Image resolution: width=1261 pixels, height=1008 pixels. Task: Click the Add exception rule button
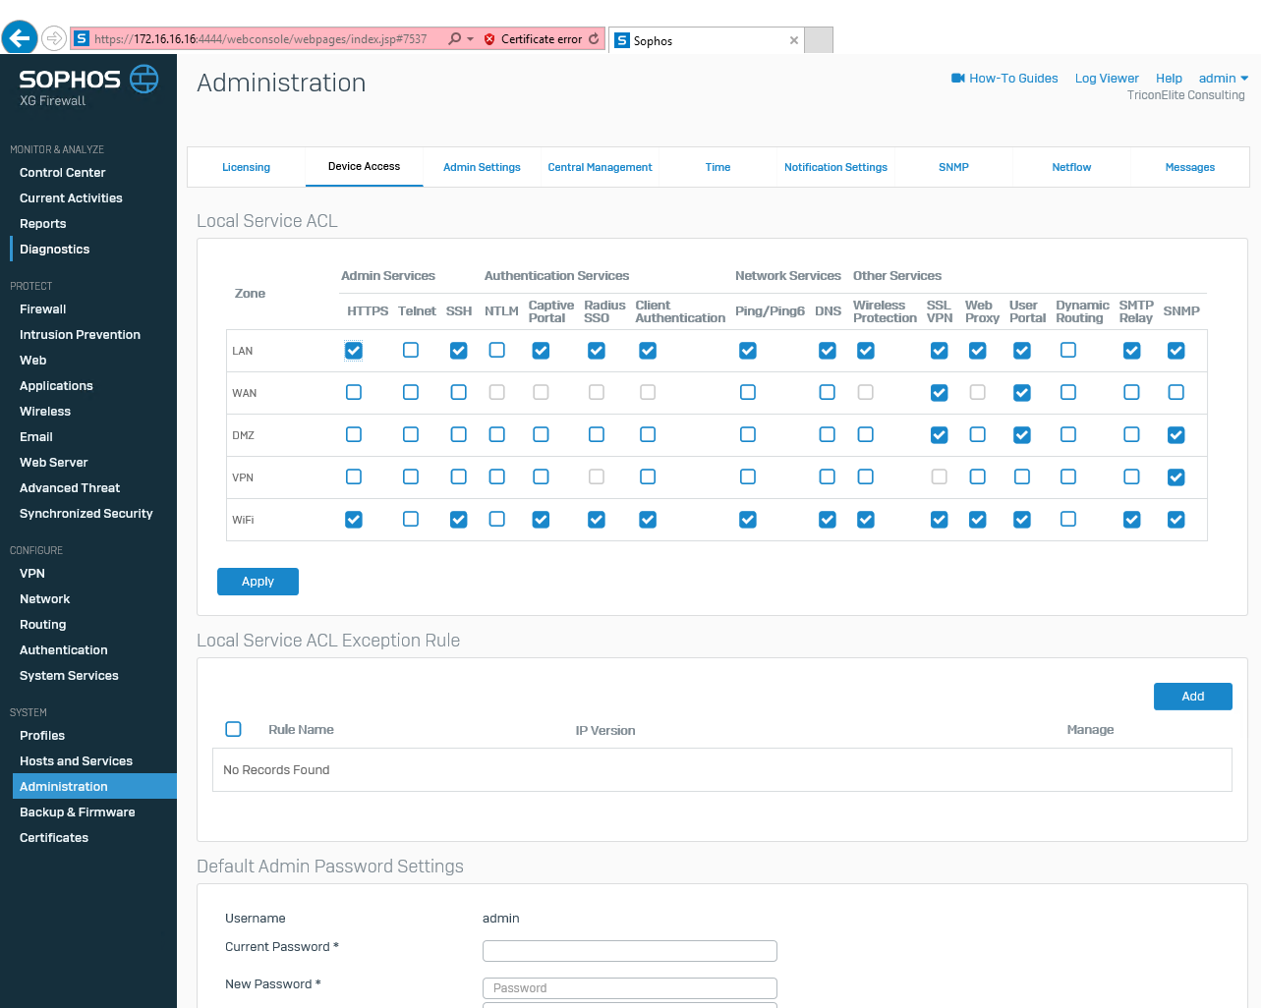1193,697
